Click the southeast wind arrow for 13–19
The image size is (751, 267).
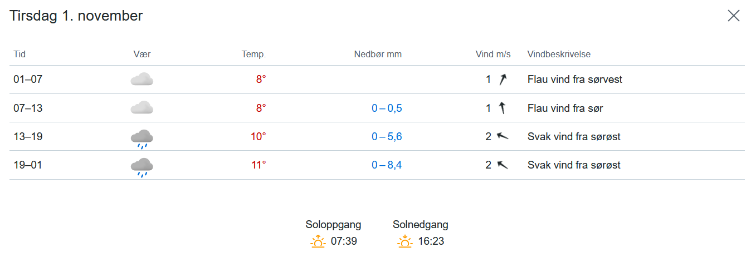click(x=503, y=136)
